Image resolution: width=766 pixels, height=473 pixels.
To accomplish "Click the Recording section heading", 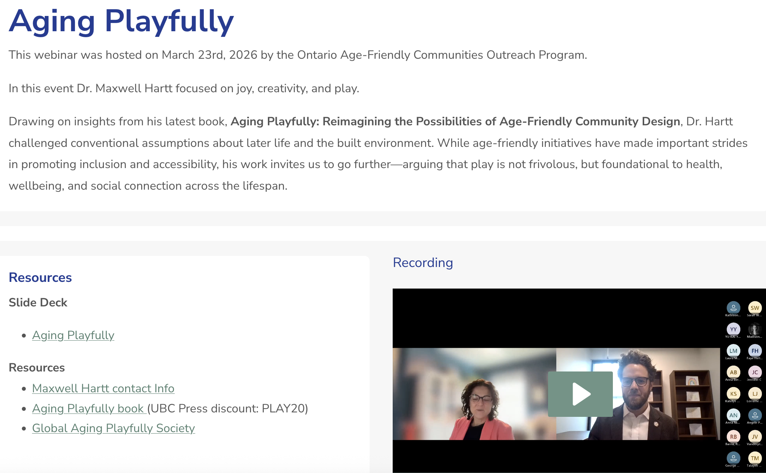I will pos(423,263).
